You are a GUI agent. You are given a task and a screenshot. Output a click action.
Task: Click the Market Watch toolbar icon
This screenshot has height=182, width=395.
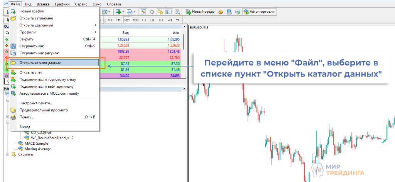[x=143, y=12]
